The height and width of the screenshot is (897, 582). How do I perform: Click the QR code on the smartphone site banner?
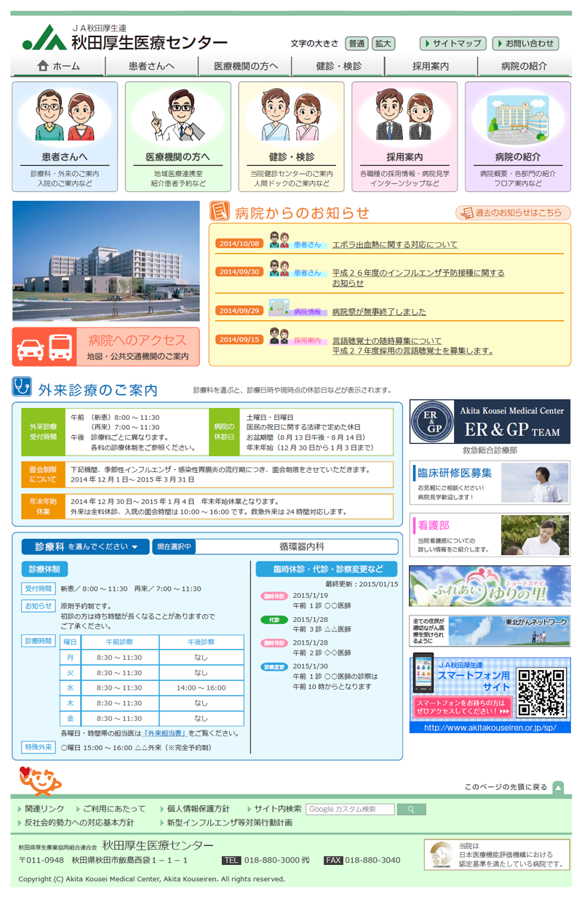[542, 693]
